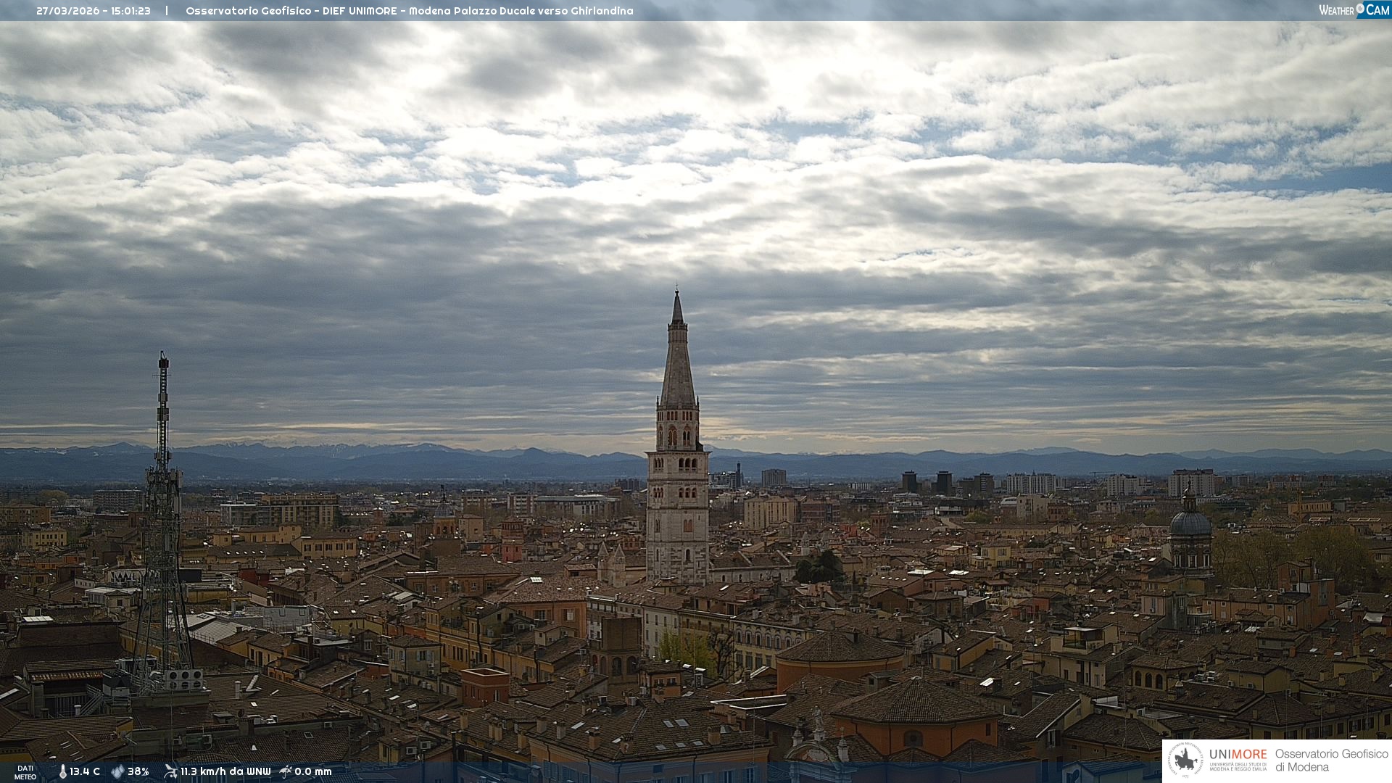Click the thermometer temperature icon

[62, 772]
